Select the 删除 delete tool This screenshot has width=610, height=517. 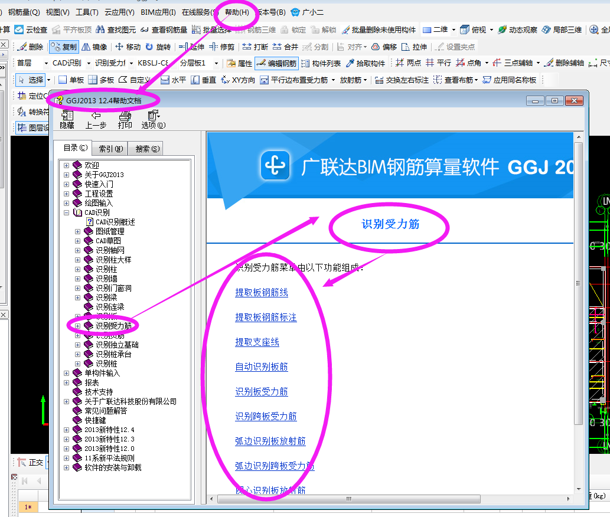pos(30,47)
